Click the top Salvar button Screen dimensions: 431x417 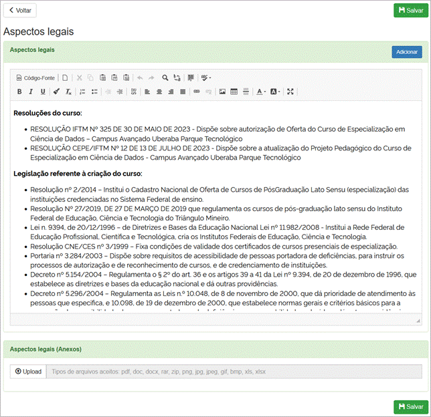click(408, 11)
